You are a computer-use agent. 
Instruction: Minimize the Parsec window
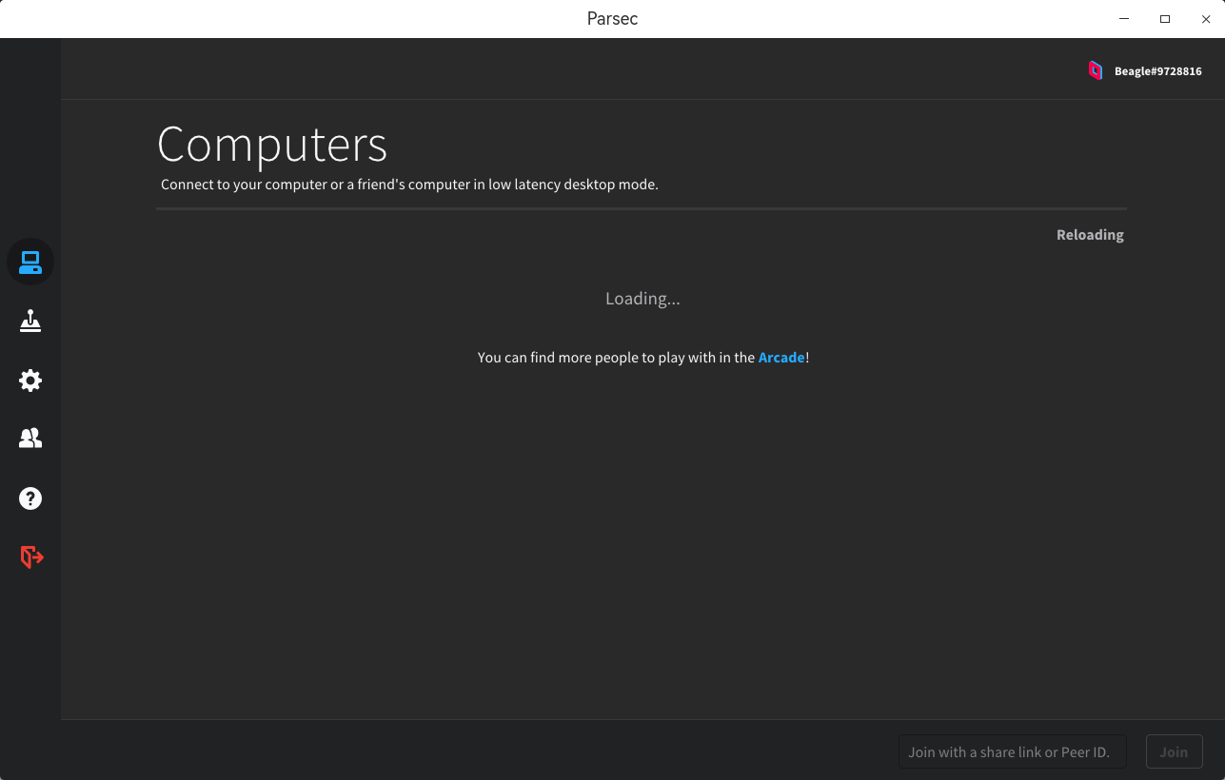[1125, 19]
